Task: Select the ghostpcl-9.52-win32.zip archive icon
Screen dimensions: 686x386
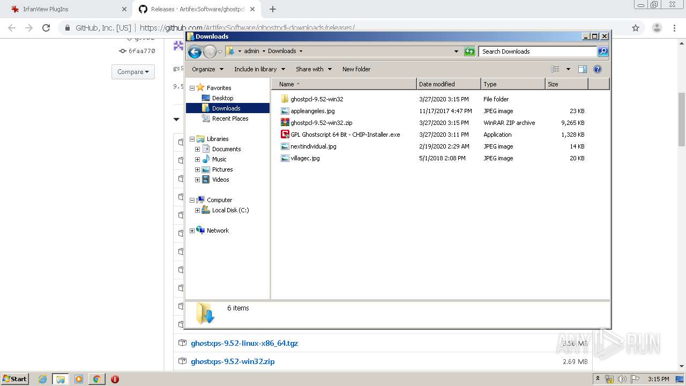Action: 285,123
